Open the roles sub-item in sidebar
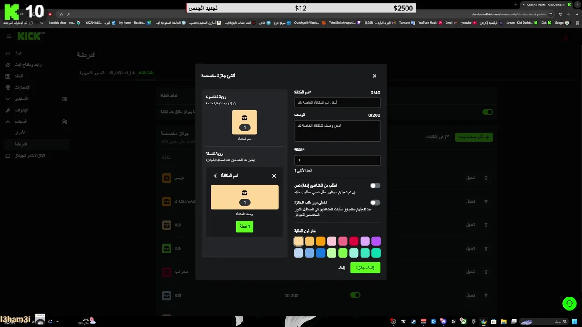Viewport: 582px width, 327px height. (20, 133)
